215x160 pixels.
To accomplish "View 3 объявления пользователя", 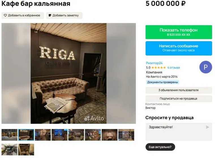I will coord(179,90).
